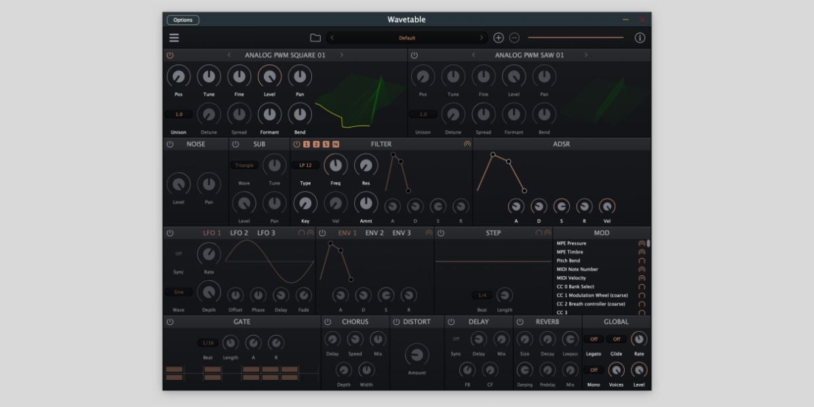Viewport: 814px width, 407px height.
Task: Enable the NOISE section power button
Action: click(170, 144)
